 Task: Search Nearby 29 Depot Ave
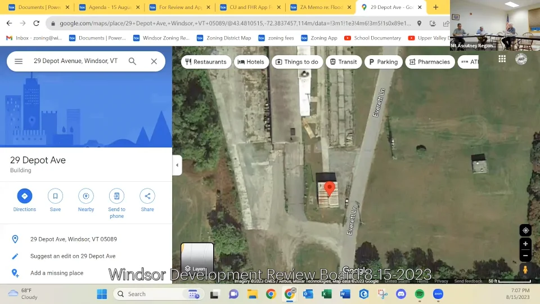point(86,200)
